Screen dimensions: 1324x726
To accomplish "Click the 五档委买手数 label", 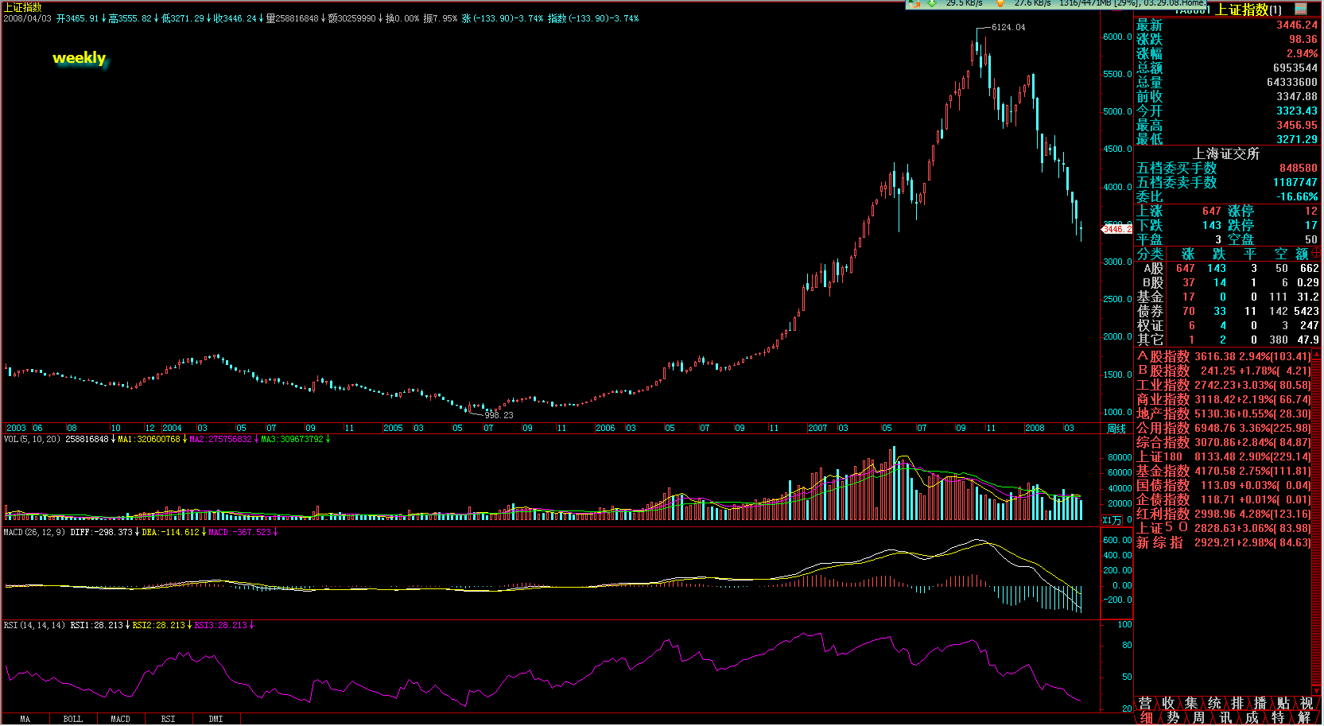I will click(x=1177, y=168).
